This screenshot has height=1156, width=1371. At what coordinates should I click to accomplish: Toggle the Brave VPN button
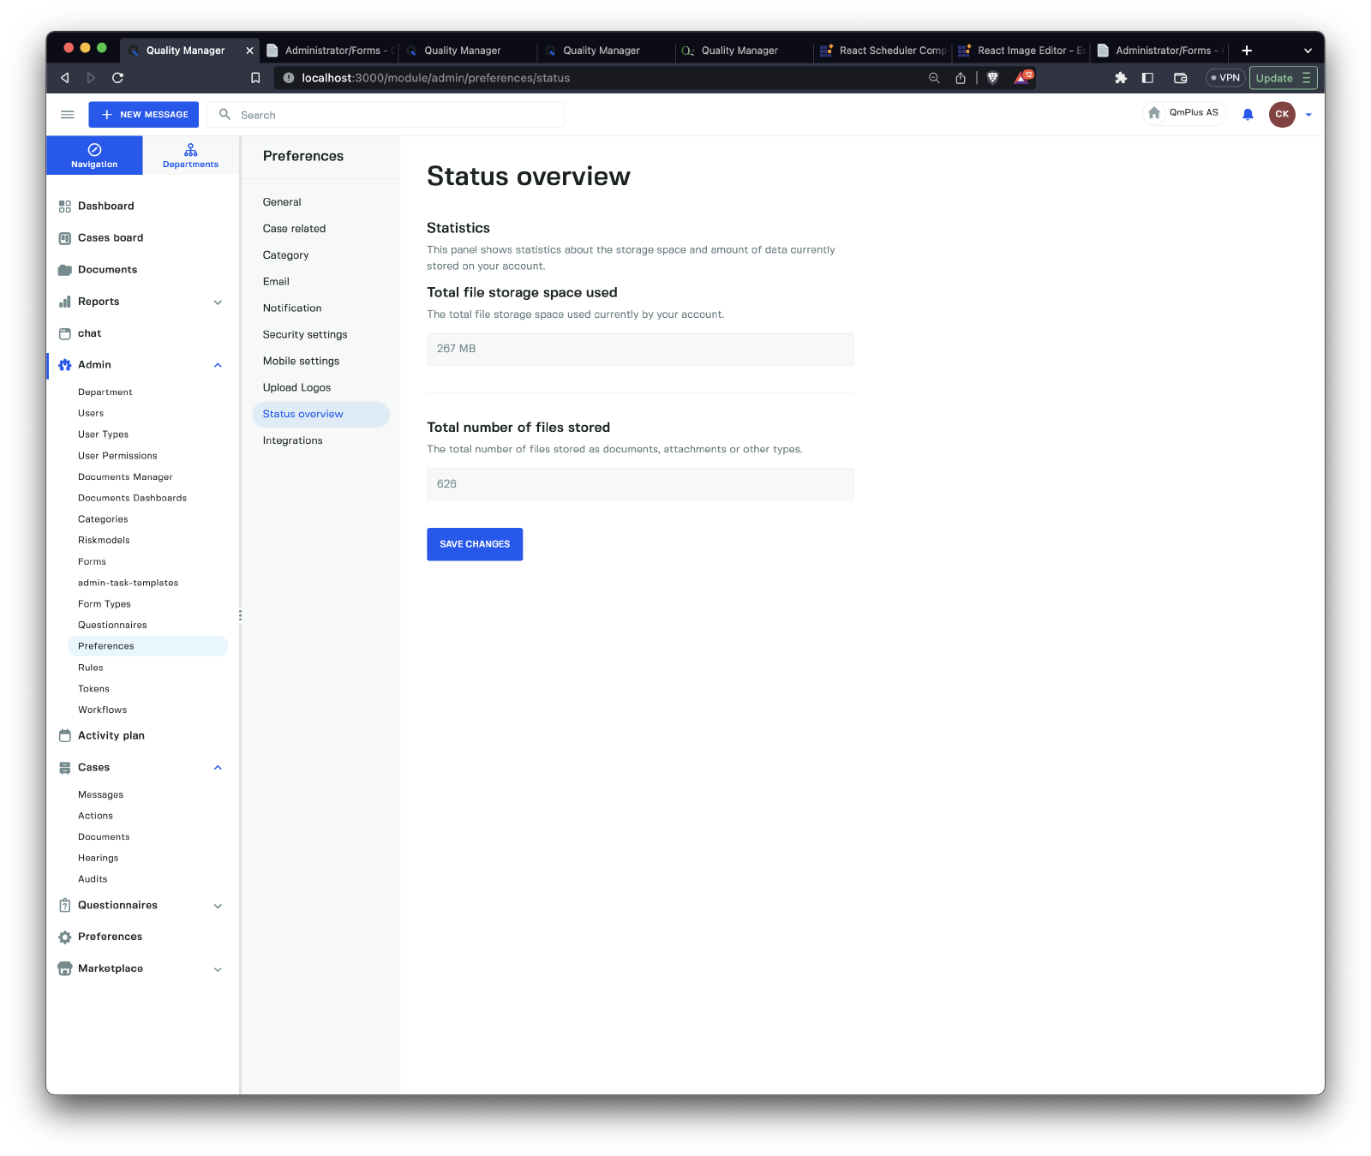tap(1225, 78)
